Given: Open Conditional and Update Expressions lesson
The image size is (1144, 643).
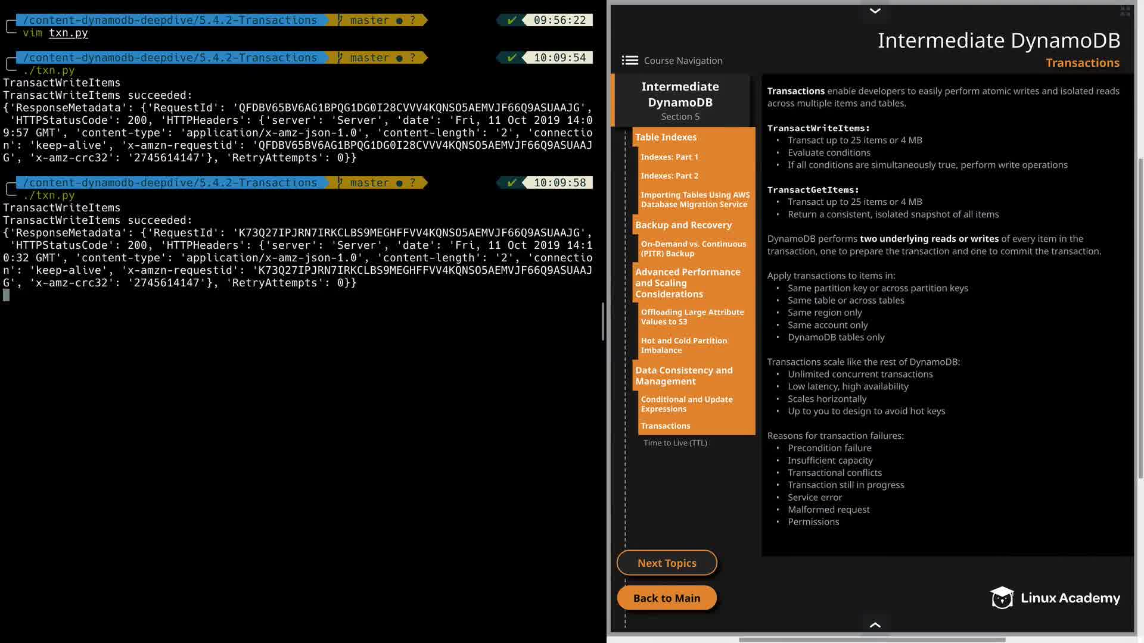Looking at the screenshot, I should point(686,404).
